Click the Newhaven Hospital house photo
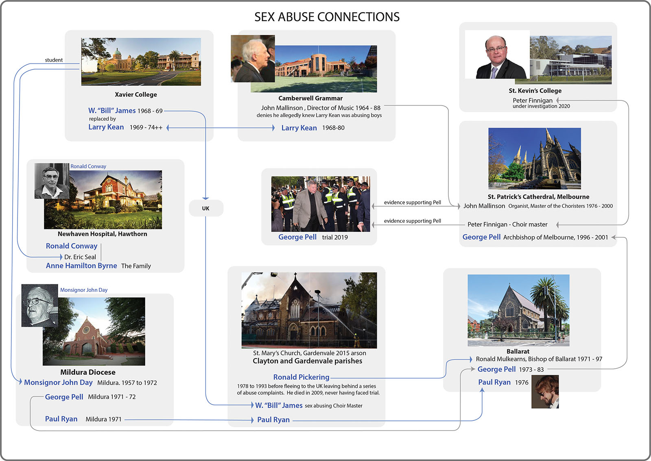Viewport: 651px width, 461px height. 103,200
